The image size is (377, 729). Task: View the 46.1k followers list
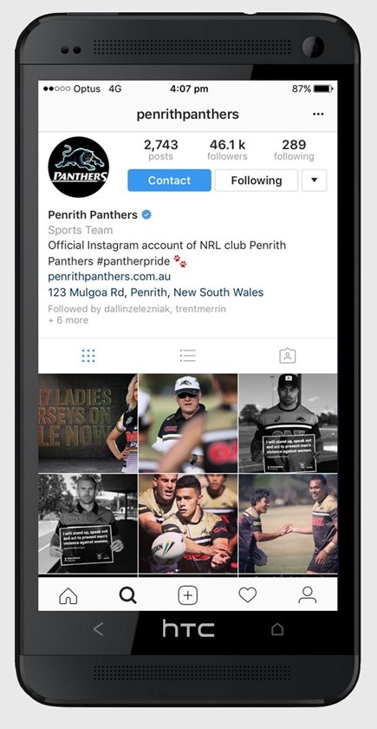click(x=227, y=149)
